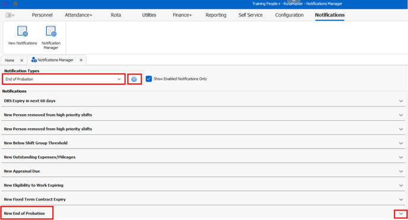Viewport: 408px width, 220px height.
Task: Switch to the Configuration ribbon tab
Action: coord(289,15)
